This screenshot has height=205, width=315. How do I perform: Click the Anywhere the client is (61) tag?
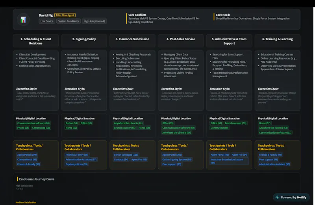tap(128, 123)
